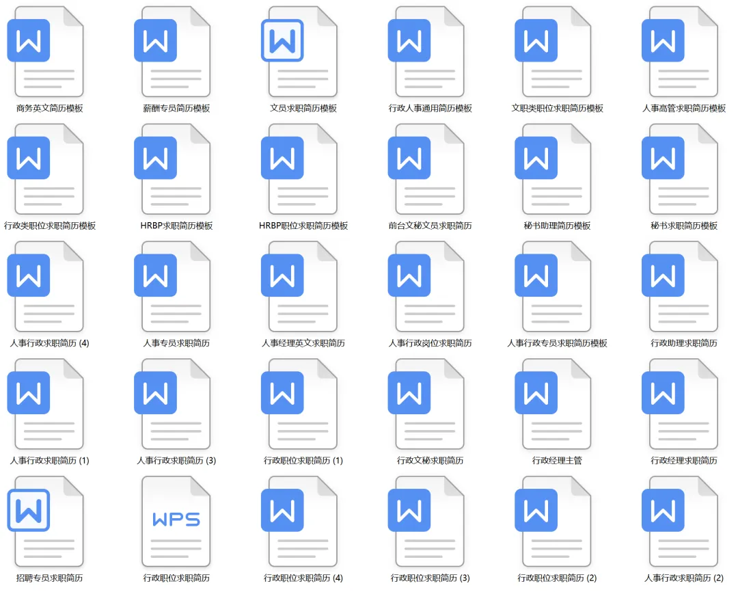Click the filename 人事行政求职简历 (4)
The height and width of the screenshot is (592, 738).
pyautogui.click(x=49, y=343)
